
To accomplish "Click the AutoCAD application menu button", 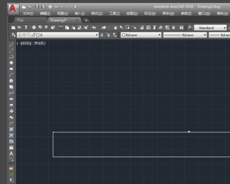I will tap(13, 9).
